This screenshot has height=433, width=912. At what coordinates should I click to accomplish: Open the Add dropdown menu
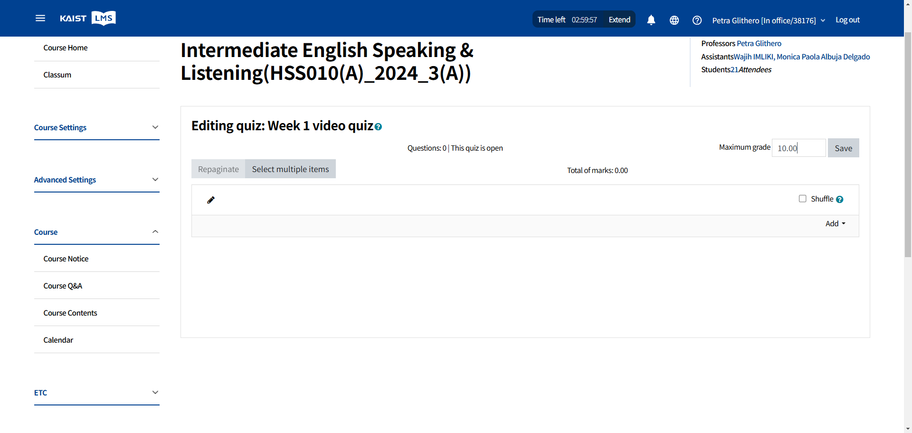pyautogui.click(x=835, y=223)
